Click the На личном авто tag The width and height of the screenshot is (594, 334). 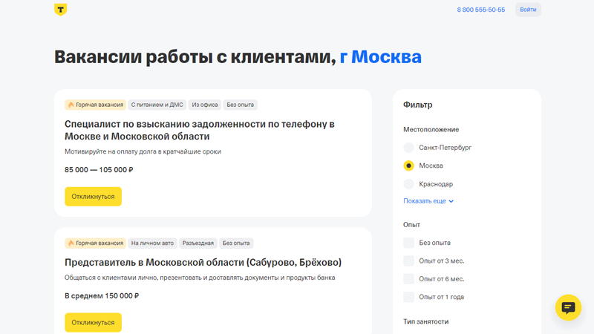pos(152,243)
